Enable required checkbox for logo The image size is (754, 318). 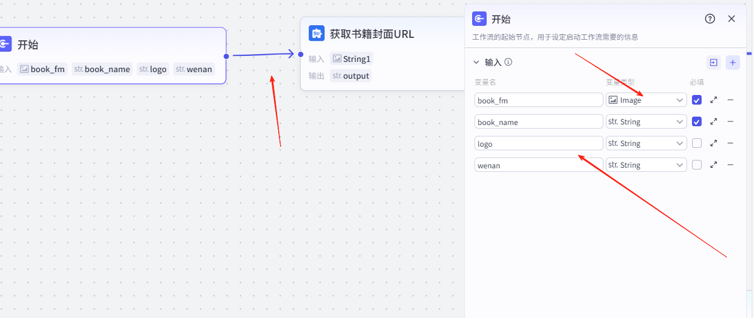[697, 143]
